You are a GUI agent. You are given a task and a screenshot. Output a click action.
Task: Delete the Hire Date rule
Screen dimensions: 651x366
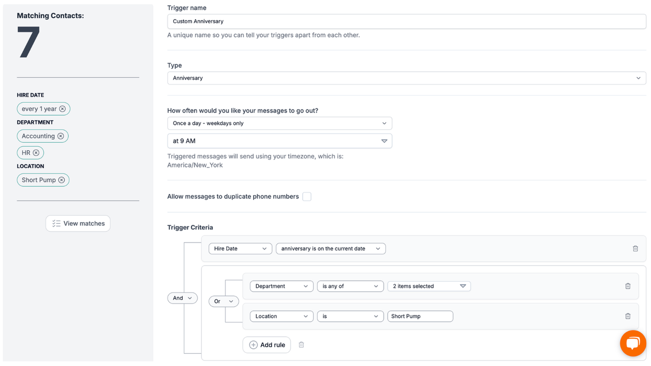coord(635,248)
